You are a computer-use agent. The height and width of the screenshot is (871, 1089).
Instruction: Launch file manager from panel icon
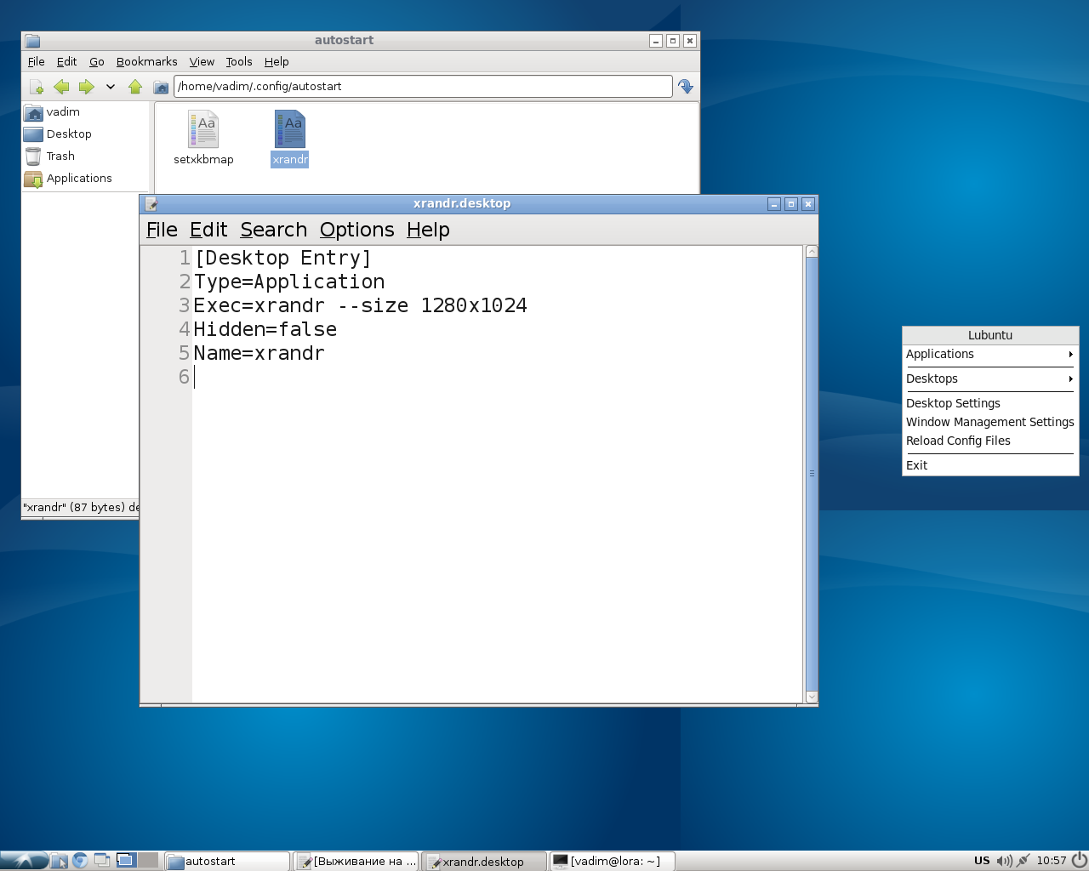tap(59, 861)
